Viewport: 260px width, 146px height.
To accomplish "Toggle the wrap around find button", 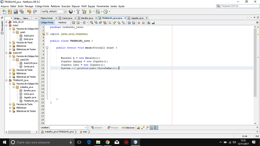I will coord(156,128).
